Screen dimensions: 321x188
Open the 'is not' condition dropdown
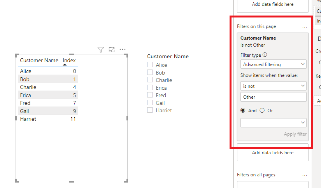tap(273, 86)
